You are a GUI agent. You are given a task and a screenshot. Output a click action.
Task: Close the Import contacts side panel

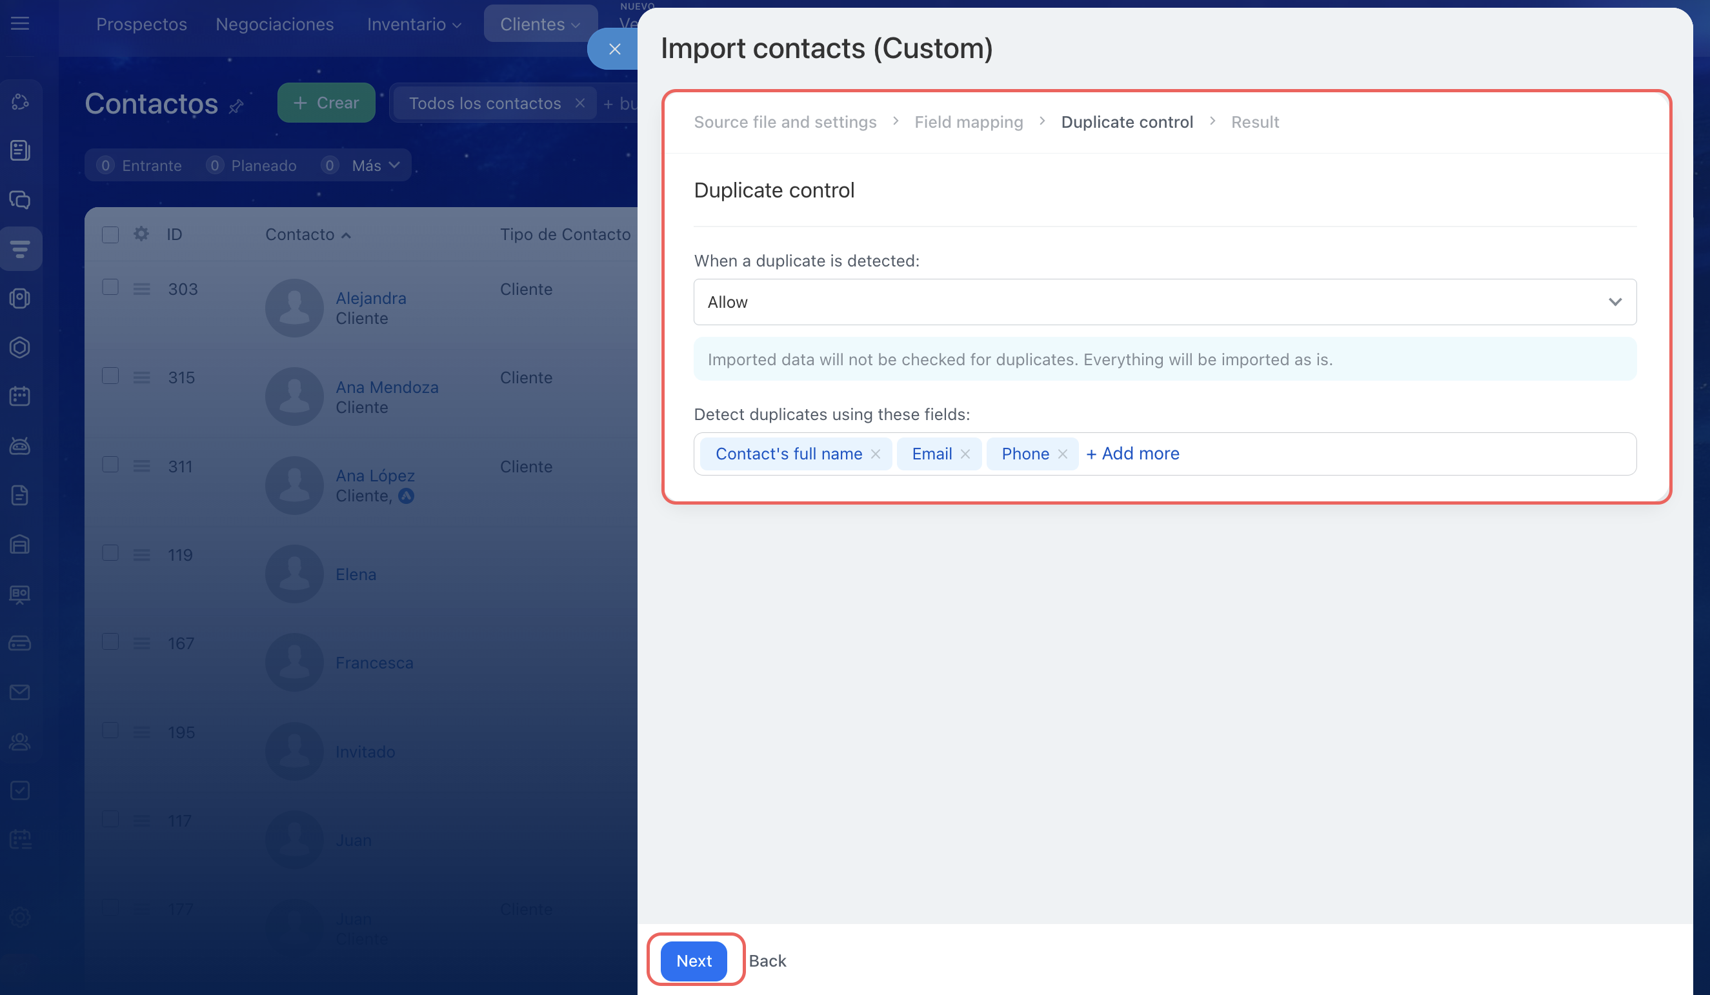tap(614, 49)
